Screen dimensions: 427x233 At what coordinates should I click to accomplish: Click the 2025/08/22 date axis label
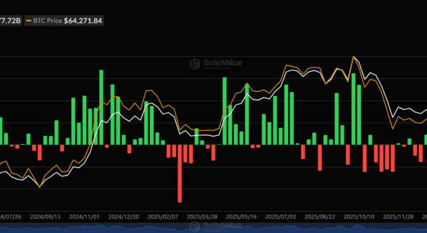320,217
